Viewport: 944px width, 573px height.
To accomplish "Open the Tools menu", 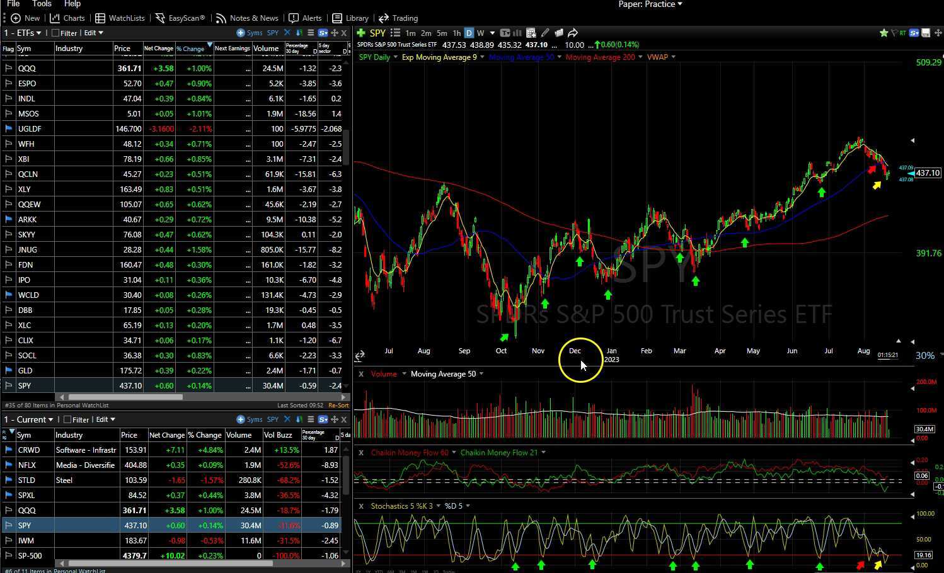I will [x=42, y=4].
